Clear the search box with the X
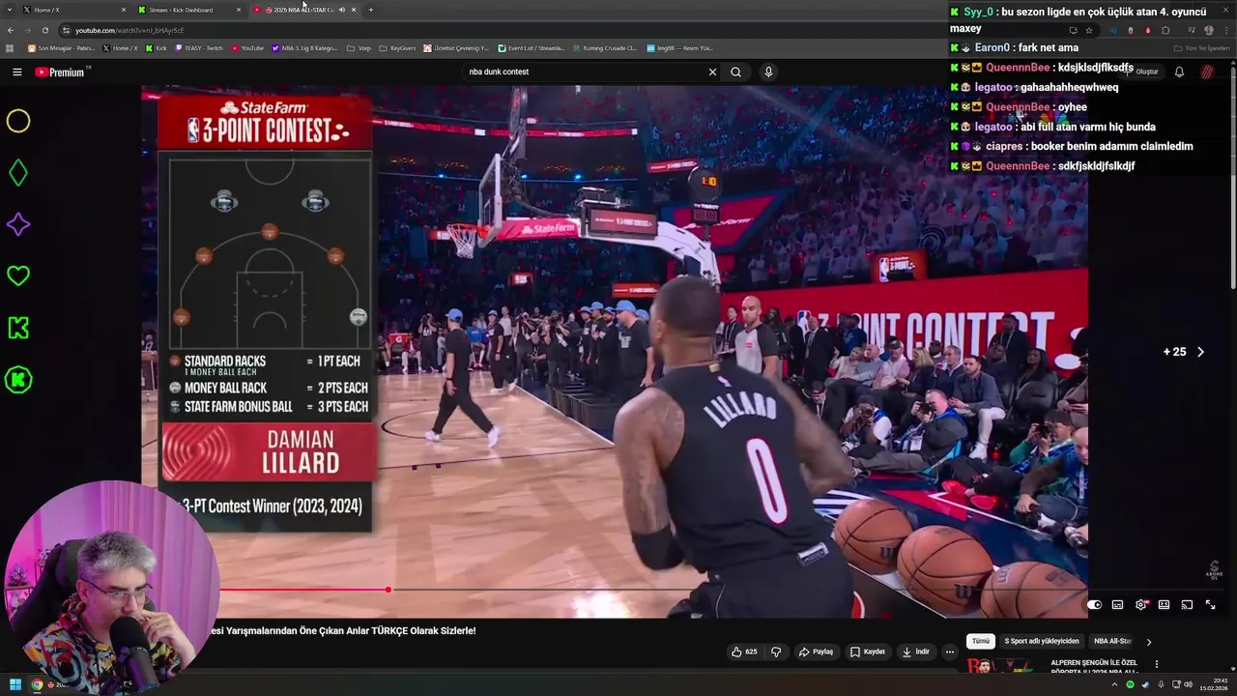 point(712,72)
